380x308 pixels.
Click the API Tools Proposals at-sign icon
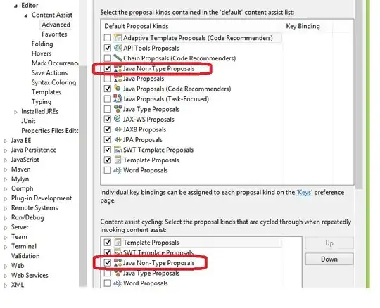coord(118,48)
